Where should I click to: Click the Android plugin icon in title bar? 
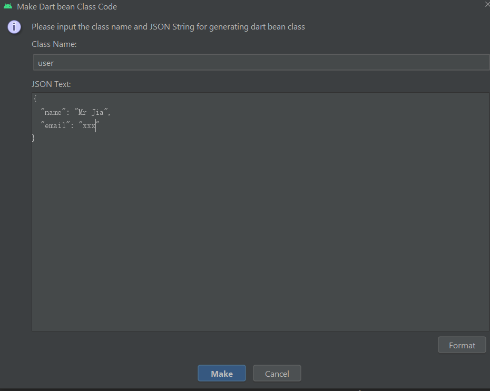[9, 6]
